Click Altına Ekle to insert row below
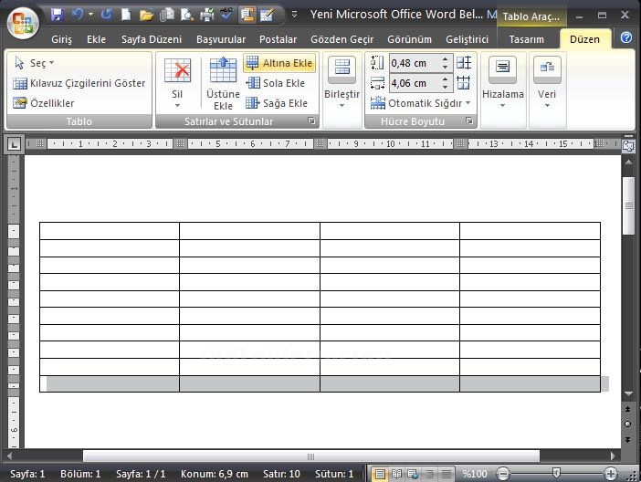 (279, 63)
